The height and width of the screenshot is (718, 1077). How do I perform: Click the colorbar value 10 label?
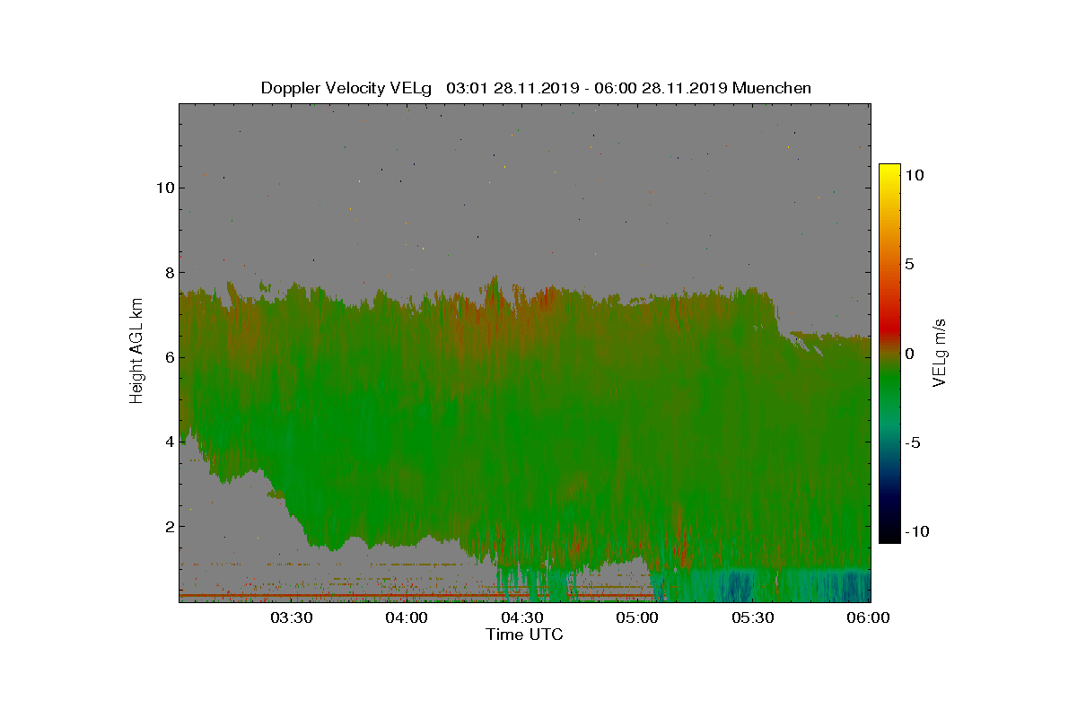coord(915,176)
